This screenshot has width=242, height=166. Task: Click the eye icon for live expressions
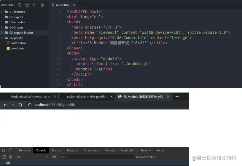(54, 157)
